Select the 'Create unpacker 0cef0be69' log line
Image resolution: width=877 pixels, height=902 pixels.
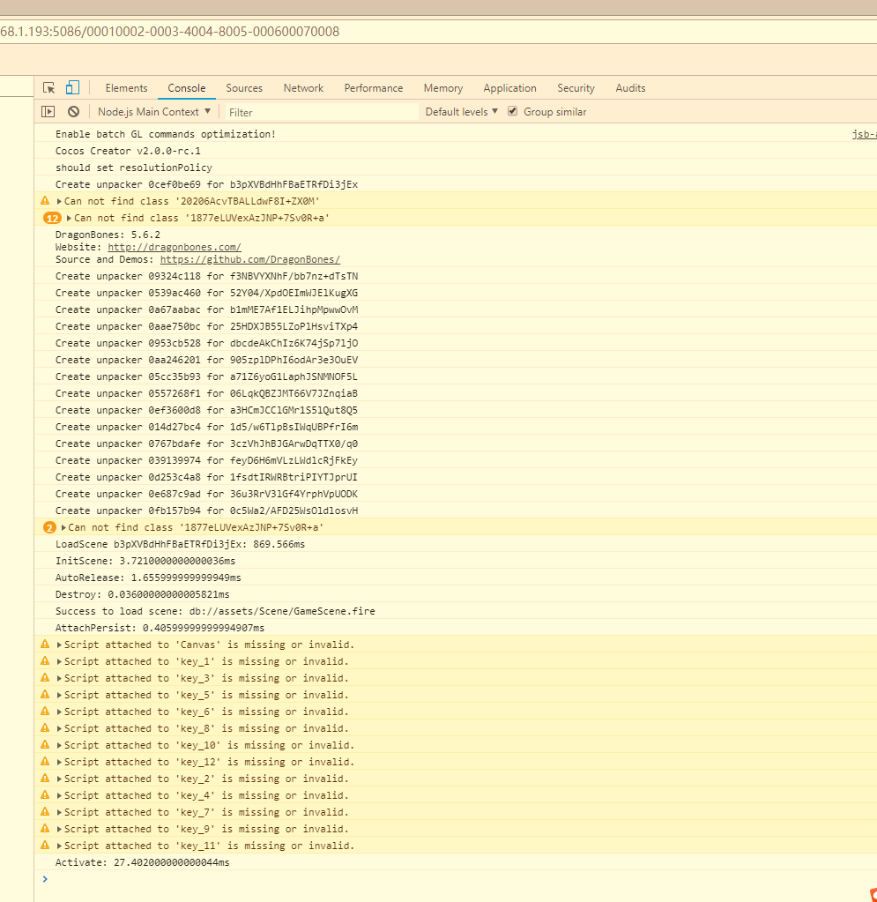coord(206,184)
